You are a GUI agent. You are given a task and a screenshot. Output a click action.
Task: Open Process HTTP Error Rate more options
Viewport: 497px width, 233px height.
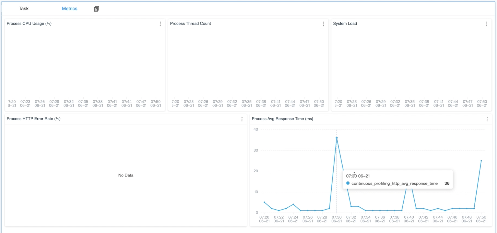tap(242, 119)
